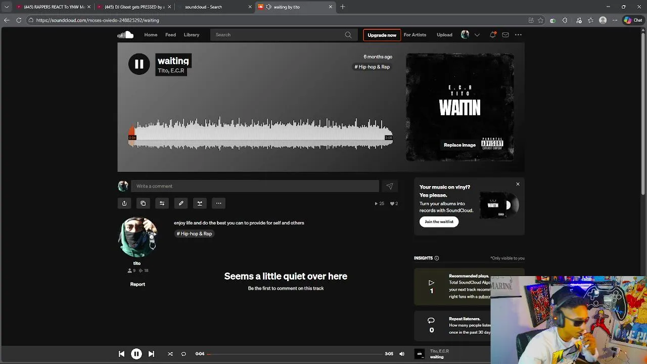Click the address bar URL

pyautogui.click(x=98, y=20)
